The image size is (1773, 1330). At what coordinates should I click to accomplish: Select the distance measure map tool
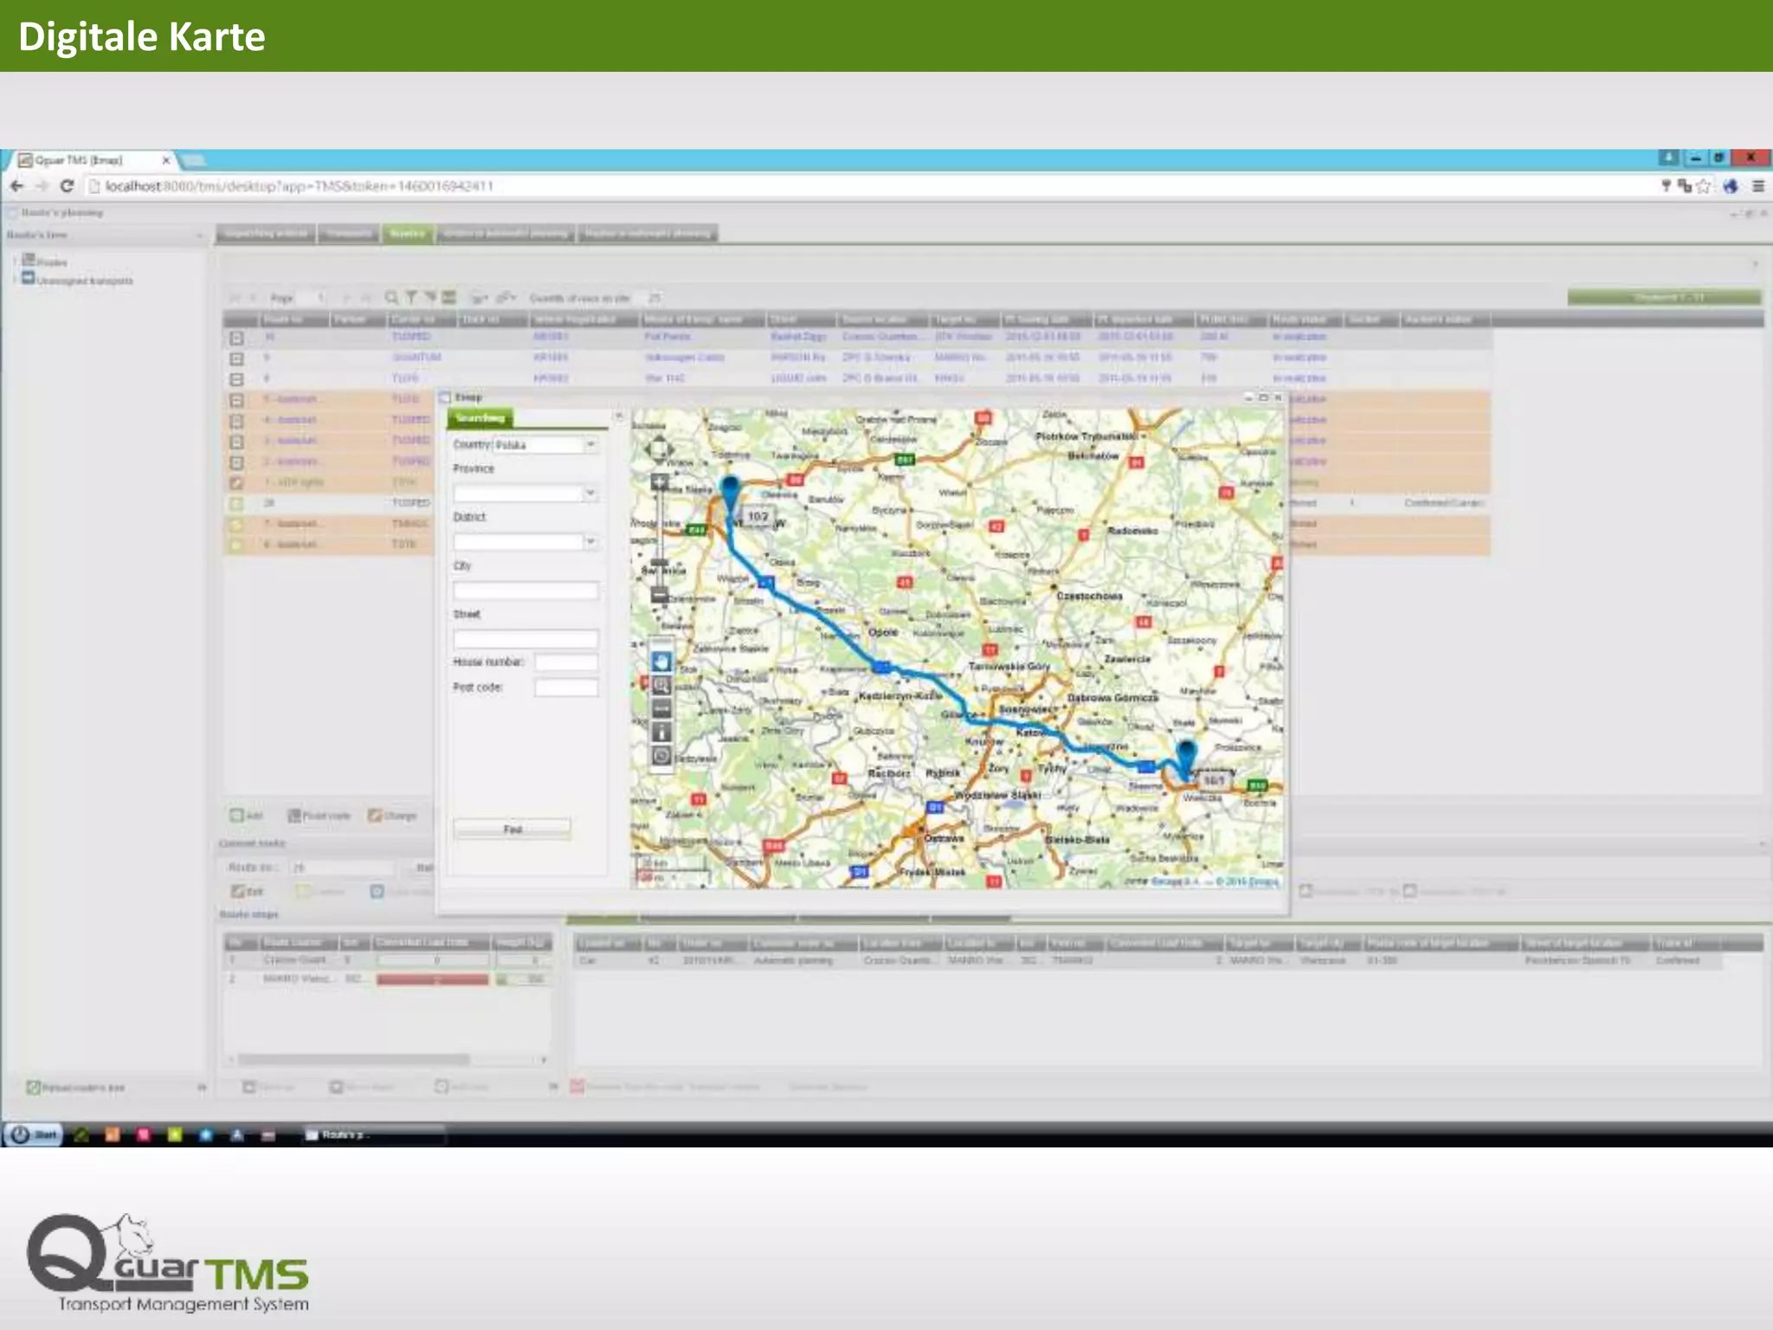click(661, 709)
